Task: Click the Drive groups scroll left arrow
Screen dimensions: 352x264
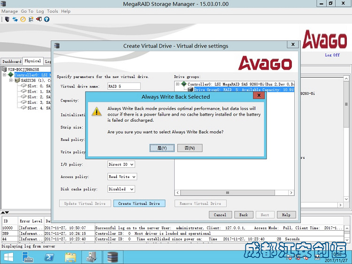Action: point(177,193)
